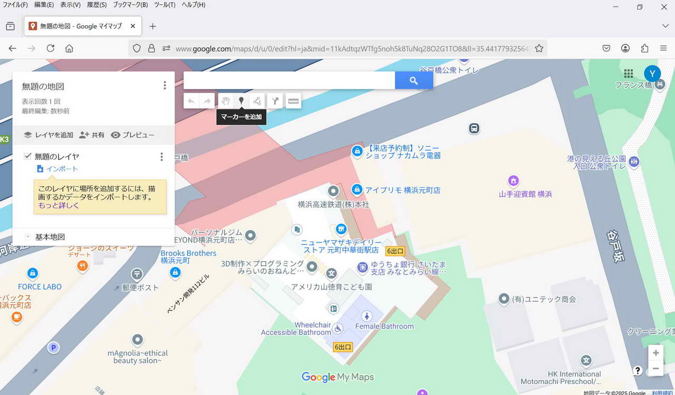Viewport: 675px width, 395px height.
Task: Select the draw line tool
Action: pos(257,101)
